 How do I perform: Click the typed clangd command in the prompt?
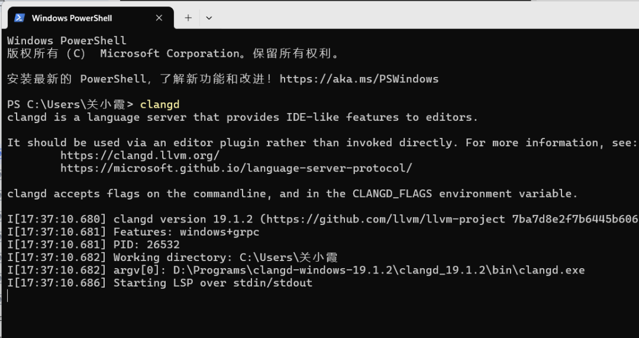160,105
